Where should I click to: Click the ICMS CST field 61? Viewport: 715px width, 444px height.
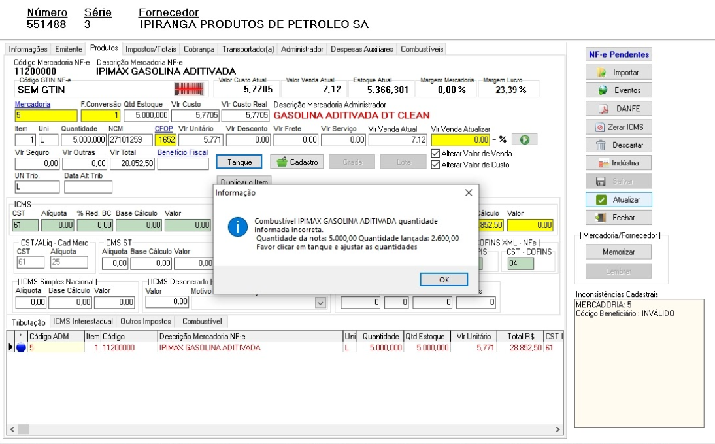tap(25, 225)
